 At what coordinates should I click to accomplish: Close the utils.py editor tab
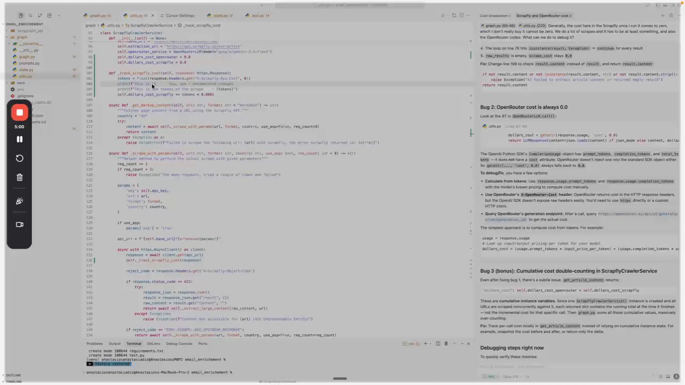153,16
